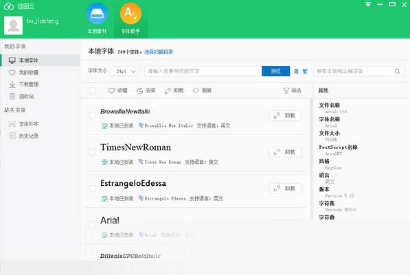Click the Times New Roman TrueType label
The height and width of the screenshot is (275, 410).
tap(160, 162)
